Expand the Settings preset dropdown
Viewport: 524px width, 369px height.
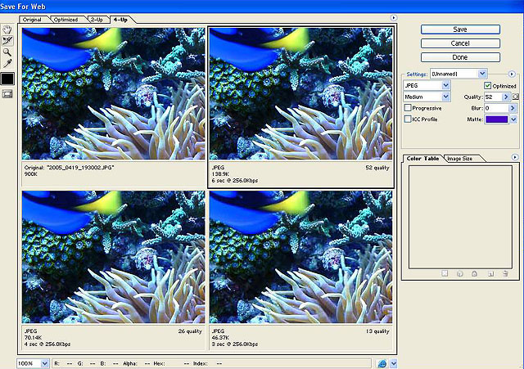pos(482,74)
